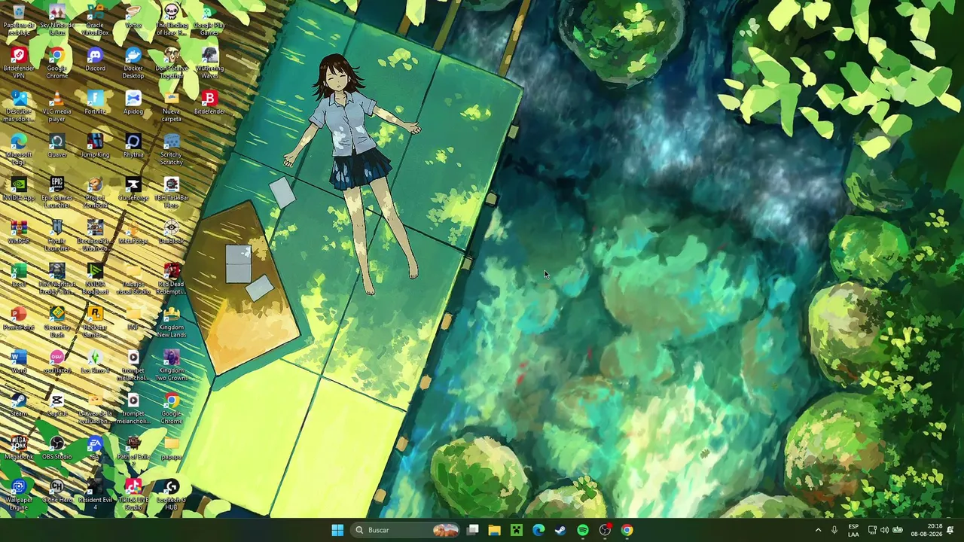The image size is (964, 542).
Task: Open the ESP LAA language switcher
Action: click(x=853, y=530)
